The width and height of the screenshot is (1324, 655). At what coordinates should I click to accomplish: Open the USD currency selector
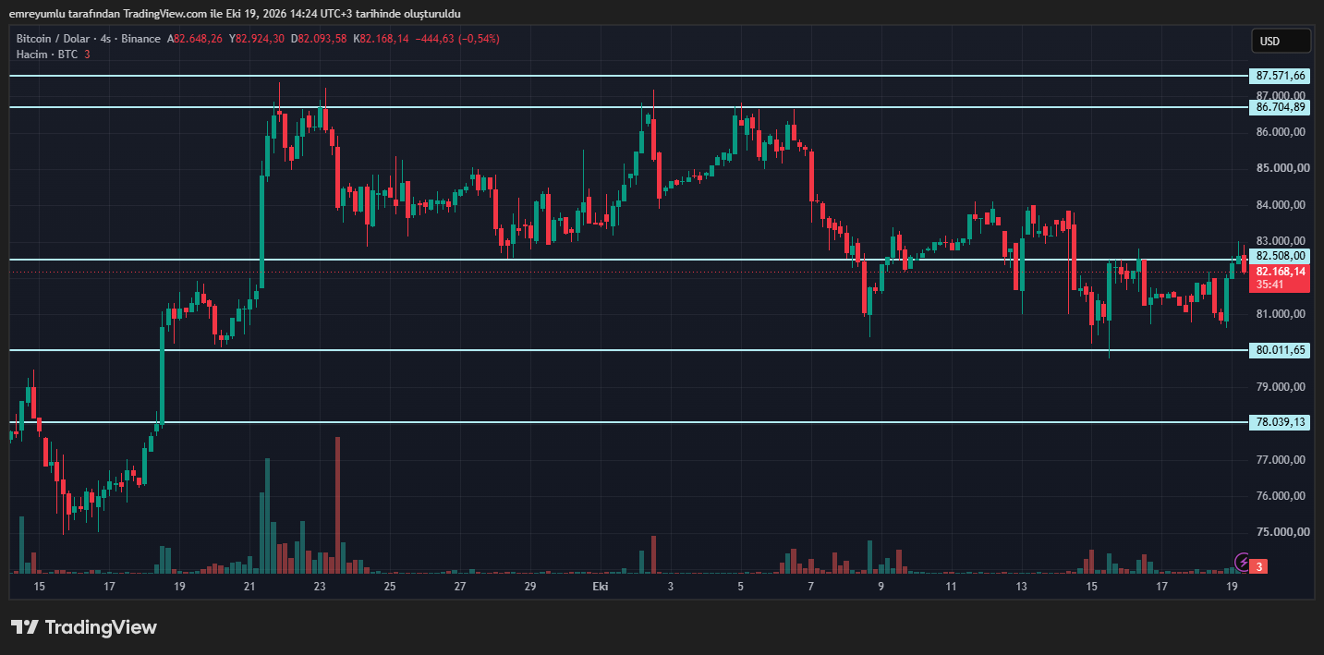coord(1281,41)
